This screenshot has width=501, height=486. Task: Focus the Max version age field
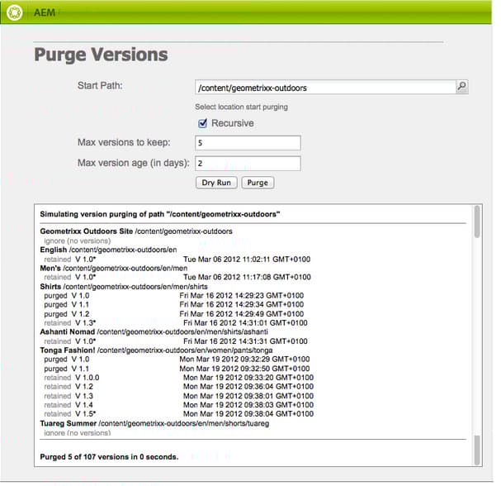pyautogui.click(x=248, y=163)
